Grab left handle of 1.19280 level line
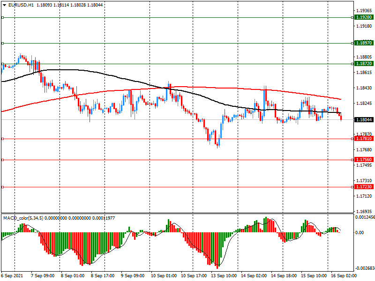 3,17
